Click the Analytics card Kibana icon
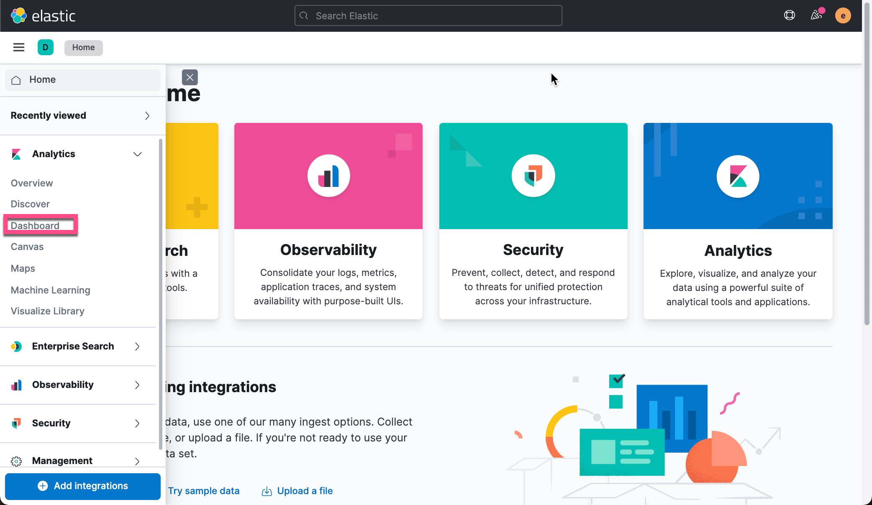This screenshot has height=505, width=872. pos(738,176)
